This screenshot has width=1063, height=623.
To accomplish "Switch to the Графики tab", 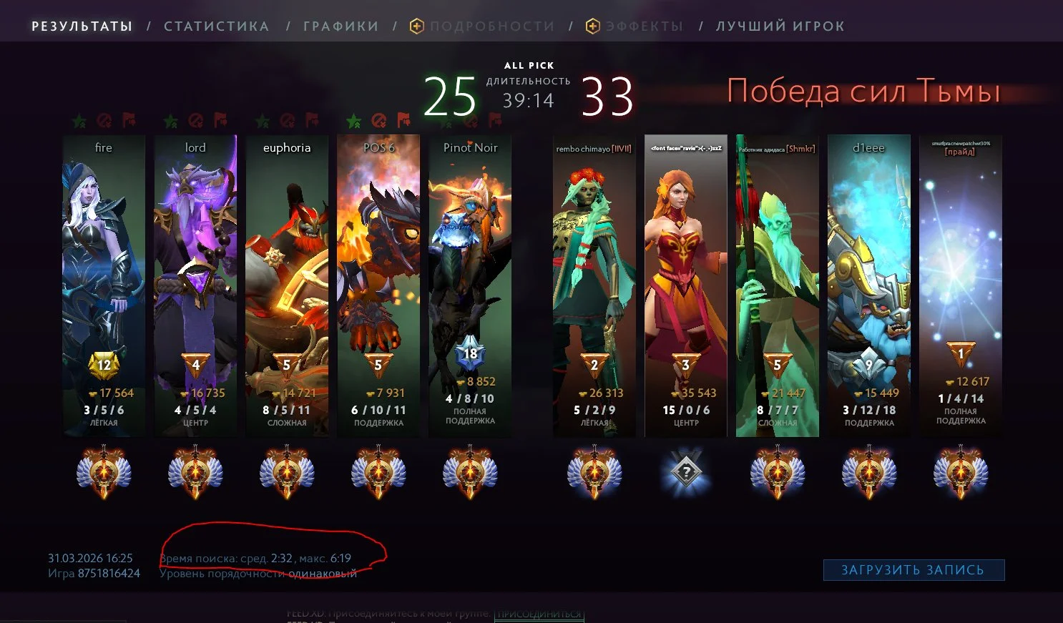I will [x=341, y=26].
